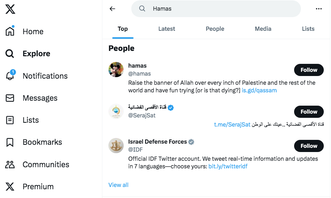Open the bit.ly/twitteridf link
The image size is (331, 198).
click(228, 166)
